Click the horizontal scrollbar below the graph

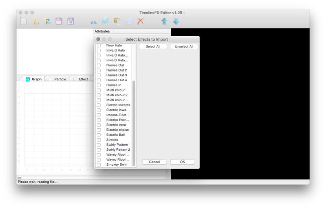(x=19, y=178)
